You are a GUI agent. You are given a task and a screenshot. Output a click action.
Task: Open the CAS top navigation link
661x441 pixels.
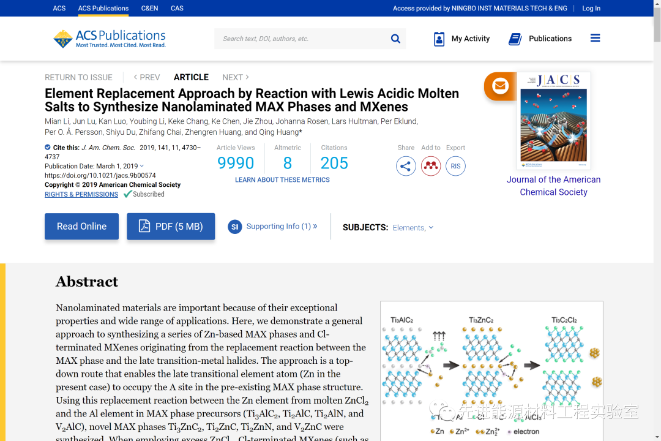point(177,8)
